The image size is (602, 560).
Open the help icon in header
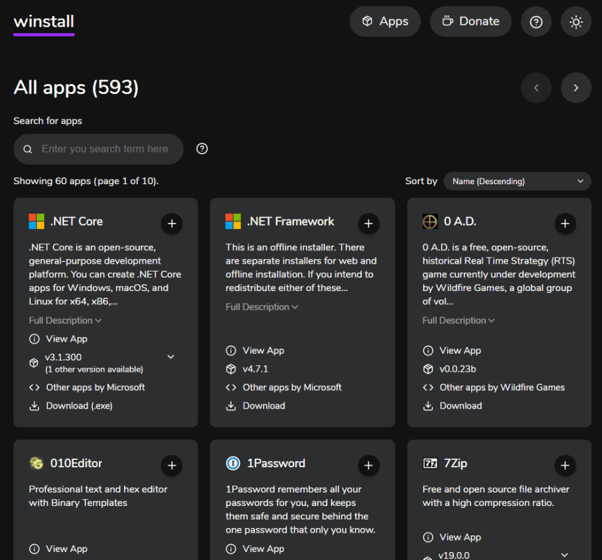point(536,21)
